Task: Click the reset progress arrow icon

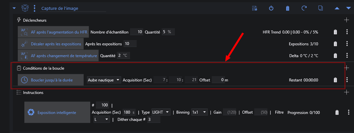Action: (304, 8)
